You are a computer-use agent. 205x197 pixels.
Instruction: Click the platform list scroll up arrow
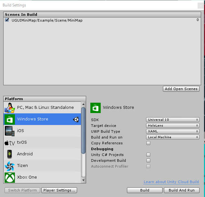tap(84, 104)
